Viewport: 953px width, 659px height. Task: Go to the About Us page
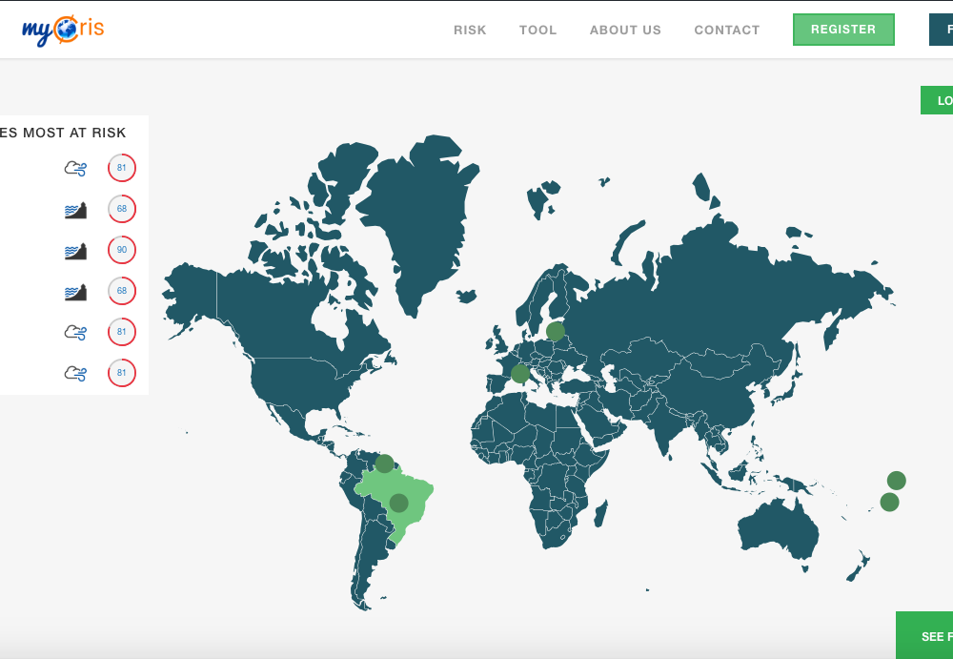point(625,31)
